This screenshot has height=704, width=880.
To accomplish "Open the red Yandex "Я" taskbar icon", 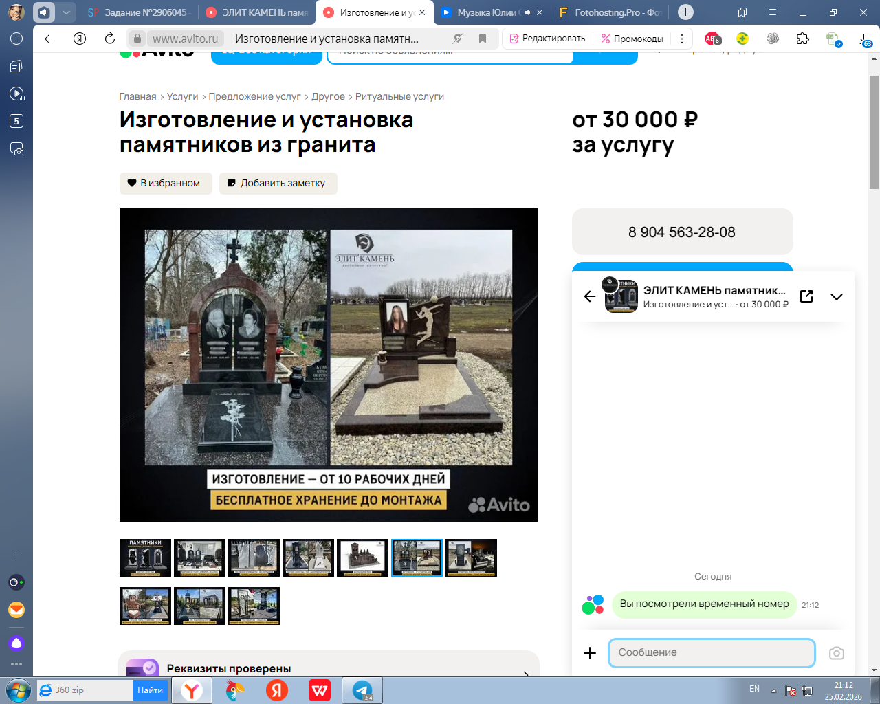I will click(277, 690).
